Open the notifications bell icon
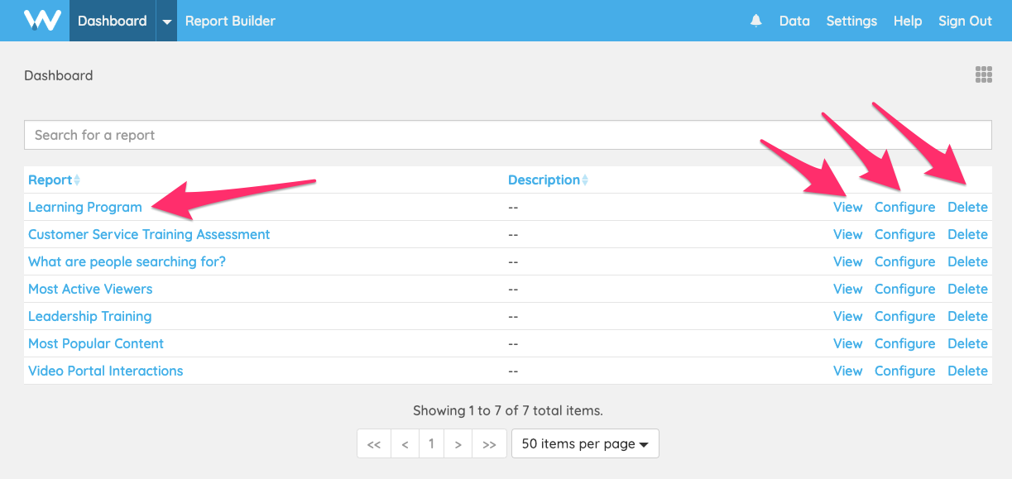Screen dimensions: 1012x479 pyautogui.click(x=755, y=21)
